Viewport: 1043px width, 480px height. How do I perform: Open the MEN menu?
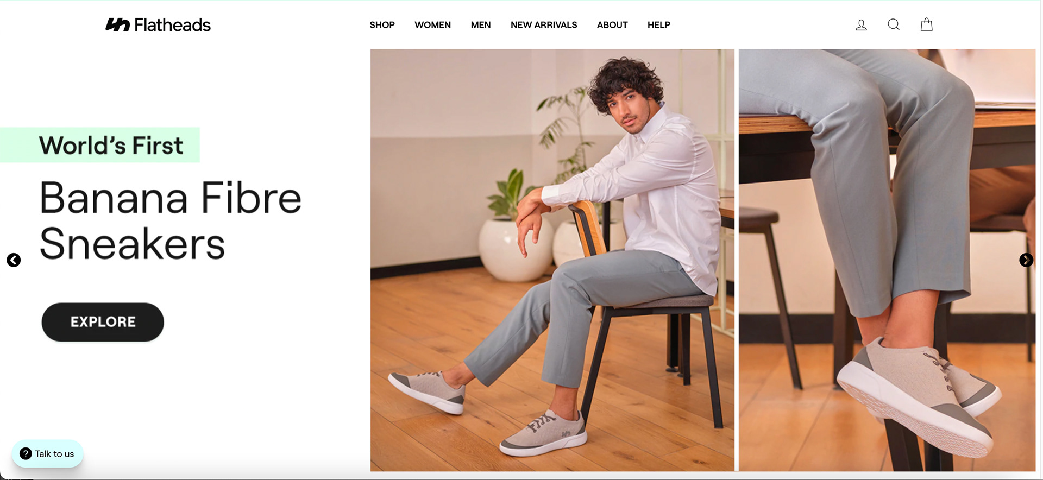[x=481, y=25]
